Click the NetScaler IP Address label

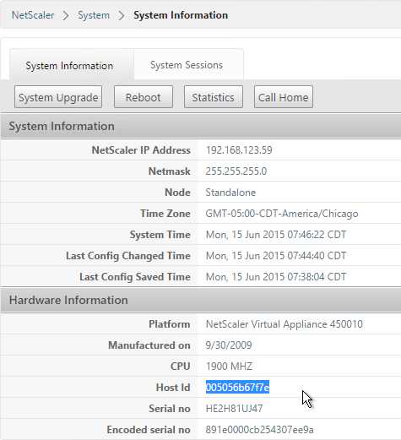click(x=141, y=150)
